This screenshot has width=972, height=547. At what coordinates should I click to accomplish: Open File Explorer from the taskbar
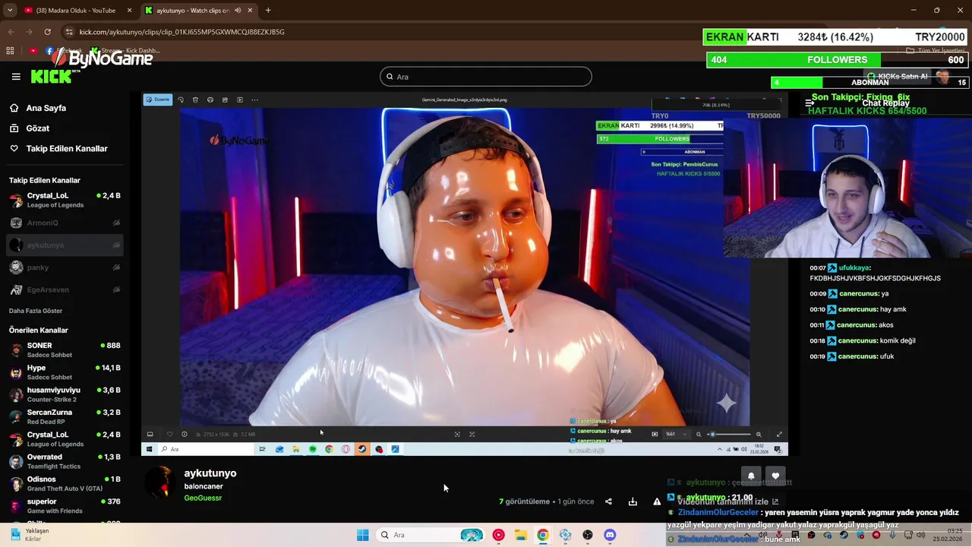(520, 535)
